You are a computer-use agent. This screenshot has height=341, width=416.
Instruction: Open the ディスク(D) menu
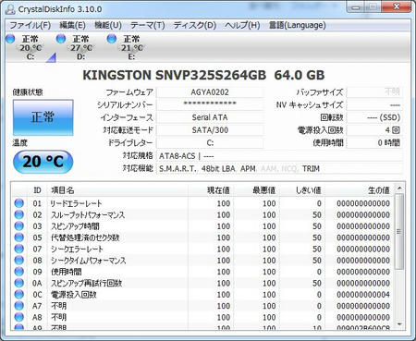coord(195,25)
